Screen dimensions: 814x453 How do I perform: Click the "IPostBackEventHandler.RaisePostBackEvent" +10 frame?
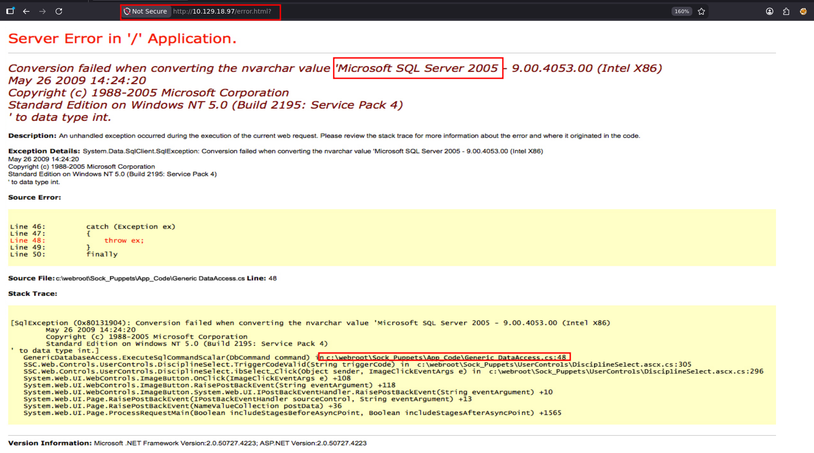(x=288, y=392)
